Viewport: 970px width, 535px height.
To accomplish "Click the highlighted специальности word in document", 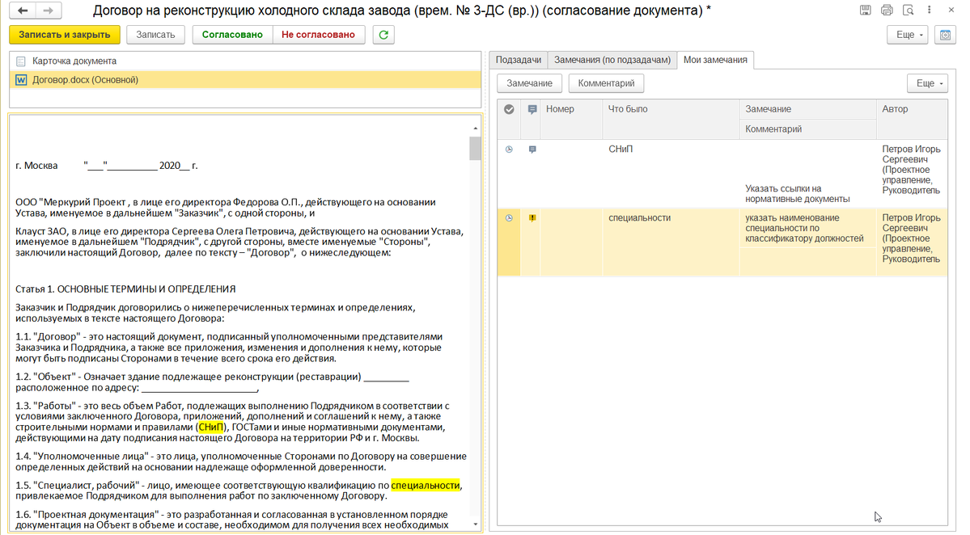I will click(425, 486).
